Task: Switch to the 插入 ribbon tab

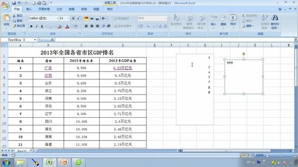Action: click(29, 9)
